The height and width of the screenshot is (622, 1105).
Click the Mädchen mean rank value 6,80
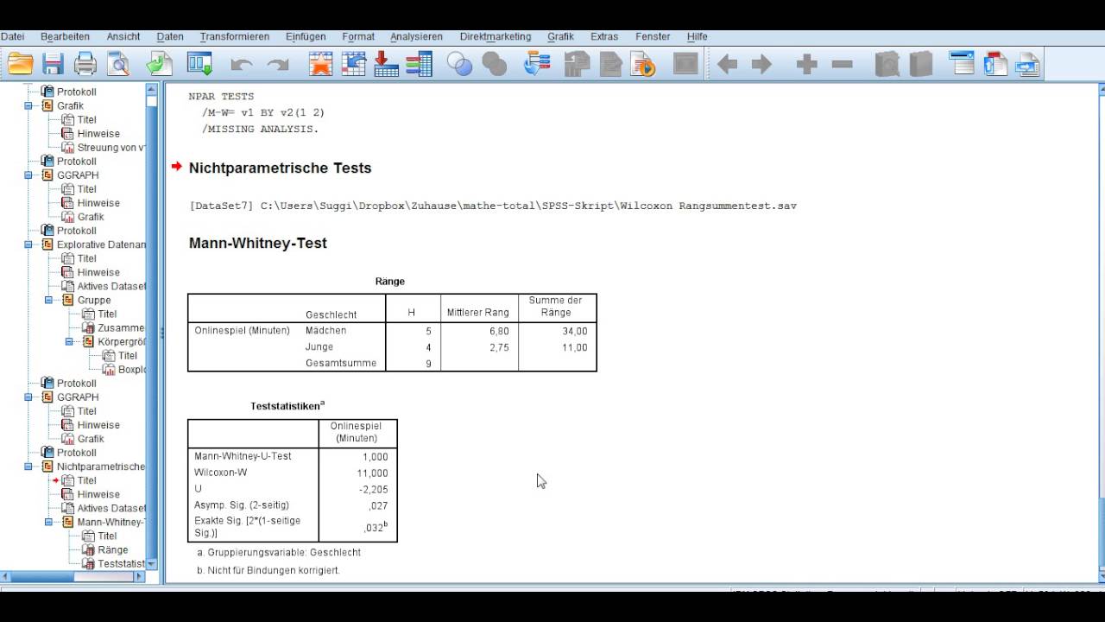tap(499, 331)
